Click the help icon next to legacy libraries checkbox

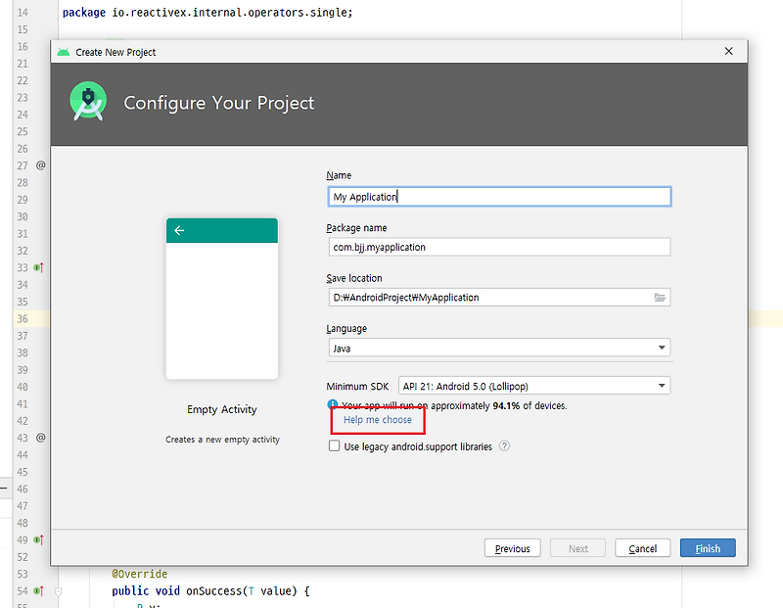coord(505,445)
